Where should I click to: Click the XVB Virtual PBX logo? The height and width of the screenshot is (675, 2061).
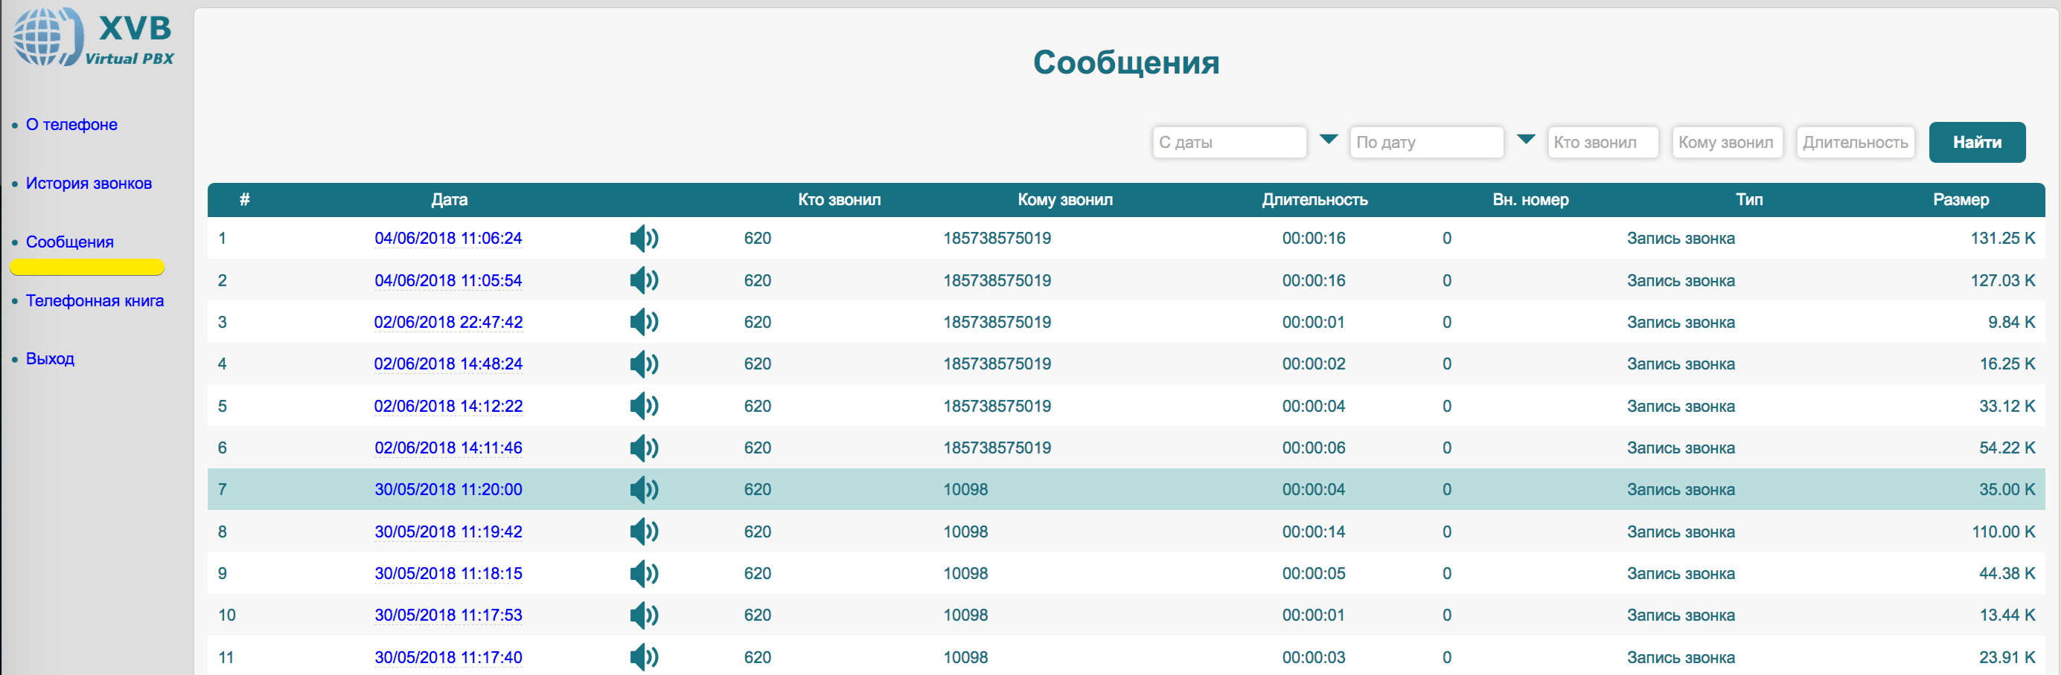pos(94,38)
